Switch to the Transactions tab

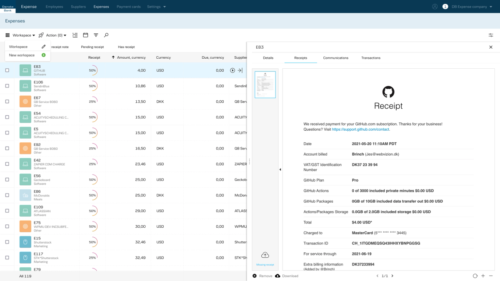(x=371, y=58)
